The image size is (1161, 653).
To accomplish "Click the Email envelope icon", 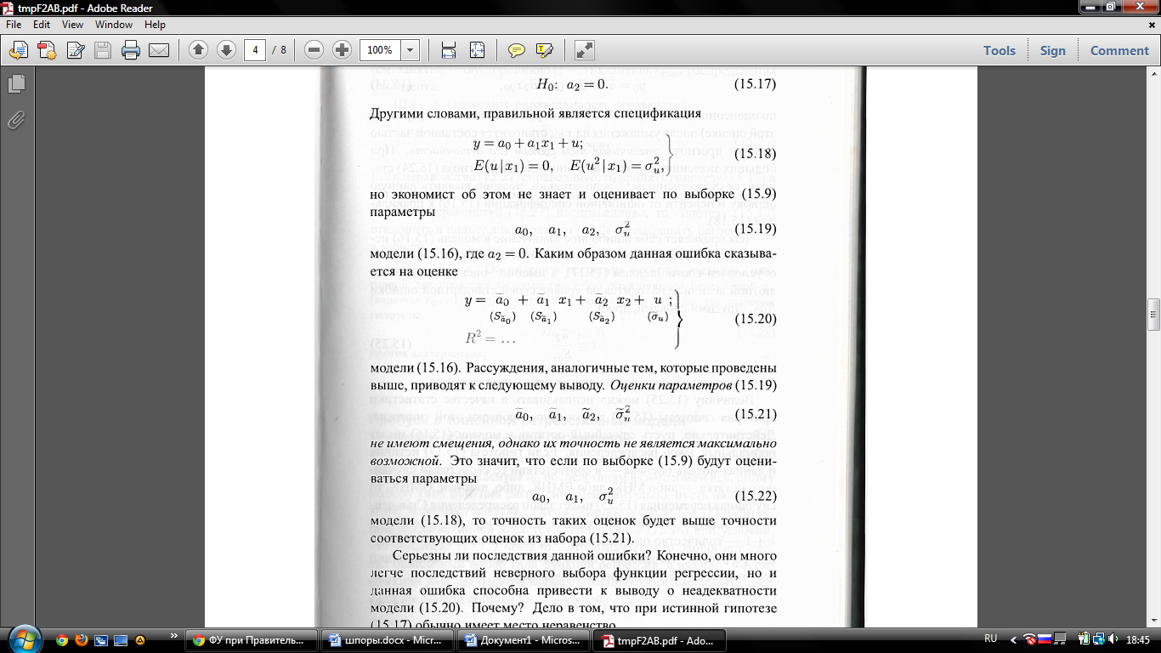I will point(159,50).
